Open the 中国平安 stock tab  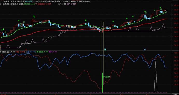pos(50,2)
